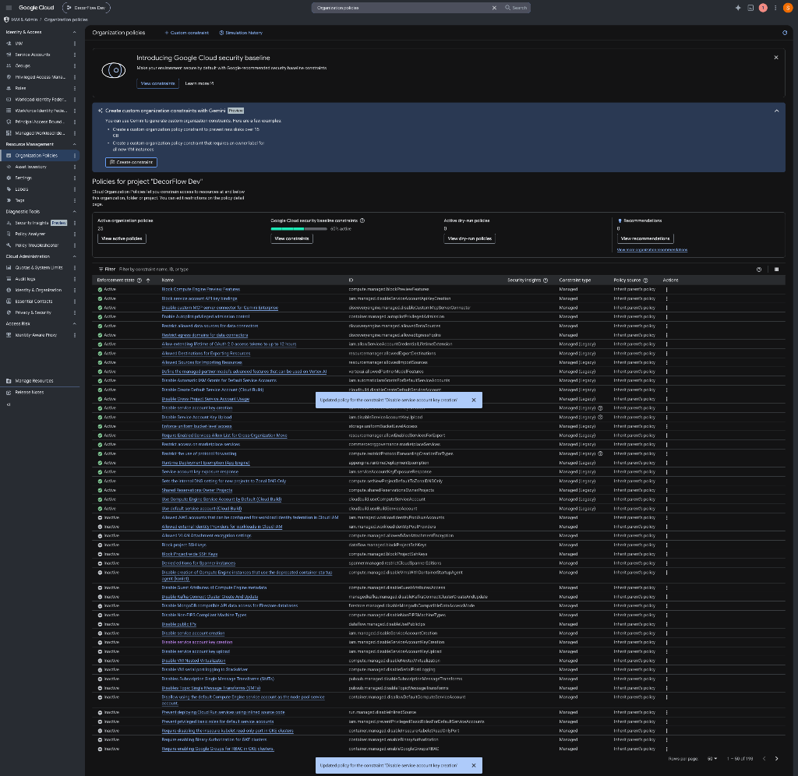Collapse the Cloud Administration section

click(74, 256)
